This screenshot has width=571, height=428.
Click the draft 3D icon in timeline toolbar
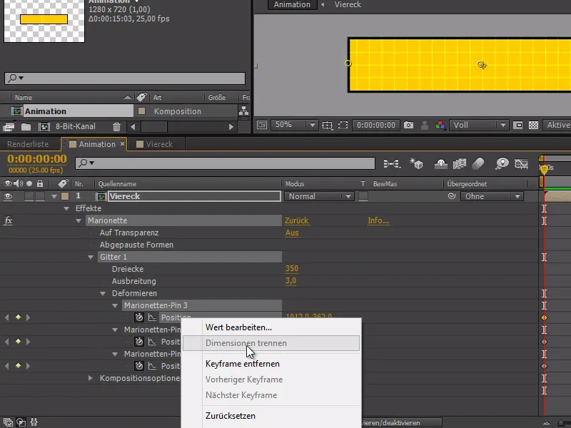[416, 163]
